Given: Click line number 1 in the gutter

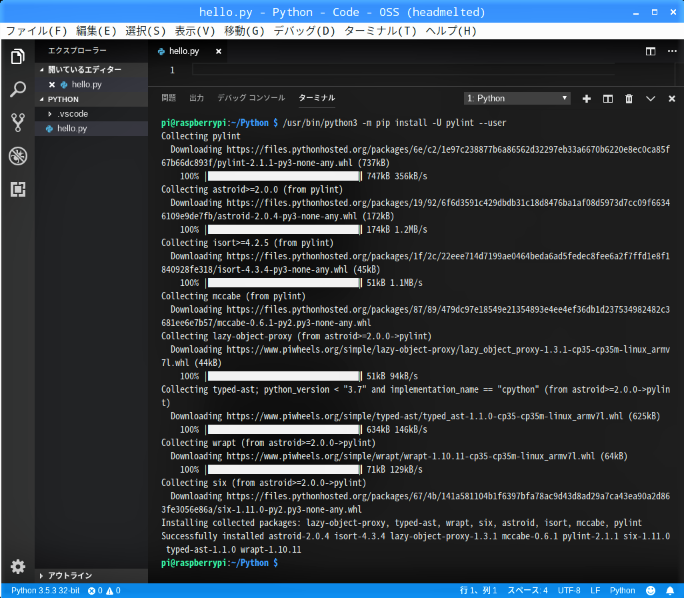Looking at the screenshot, I should tap(172, 70).
